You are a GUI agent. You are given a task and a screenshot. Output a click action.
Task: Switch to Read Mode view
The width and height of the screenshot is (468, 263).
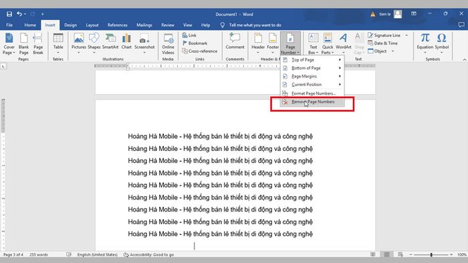pos(373,255)
